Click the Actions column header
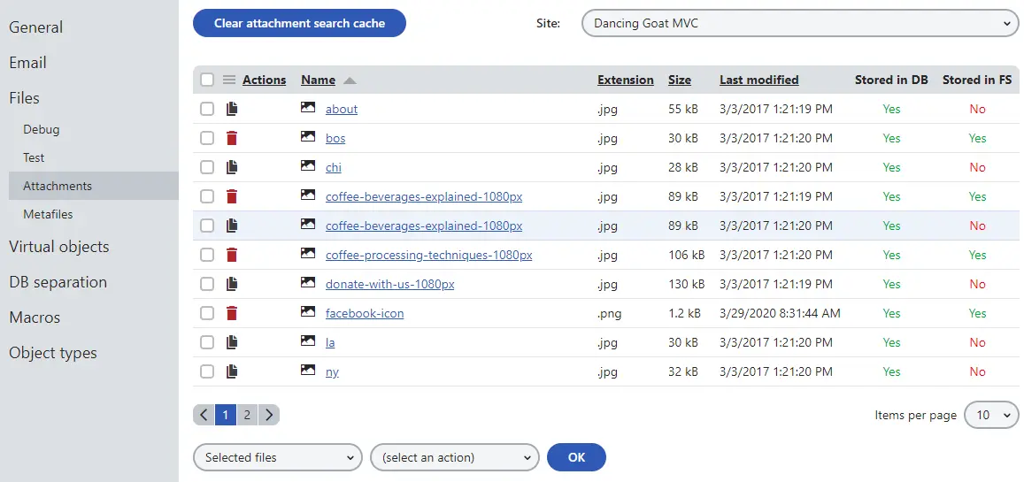This screenshot has width=1024, height=482. (x=265, y=80)
